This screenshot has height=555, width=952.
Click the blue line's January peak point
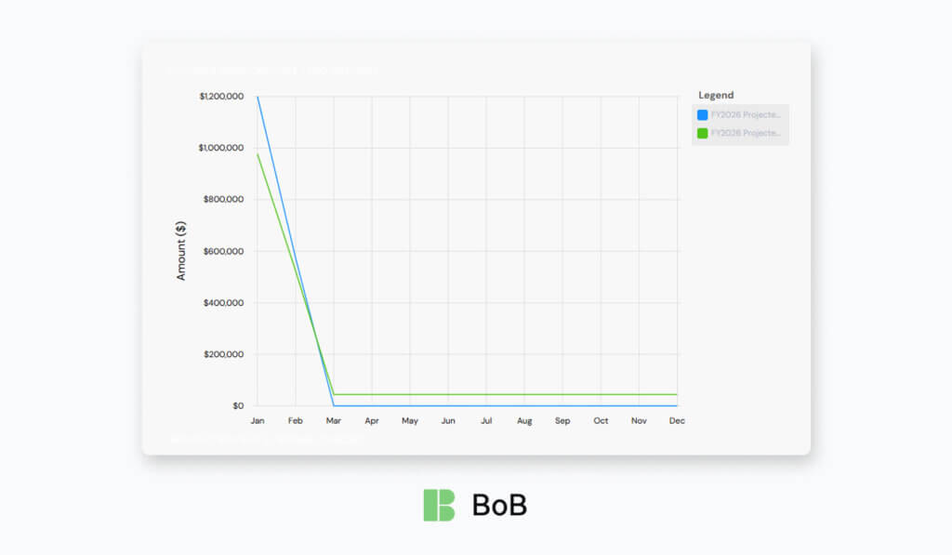click(258, 97)
